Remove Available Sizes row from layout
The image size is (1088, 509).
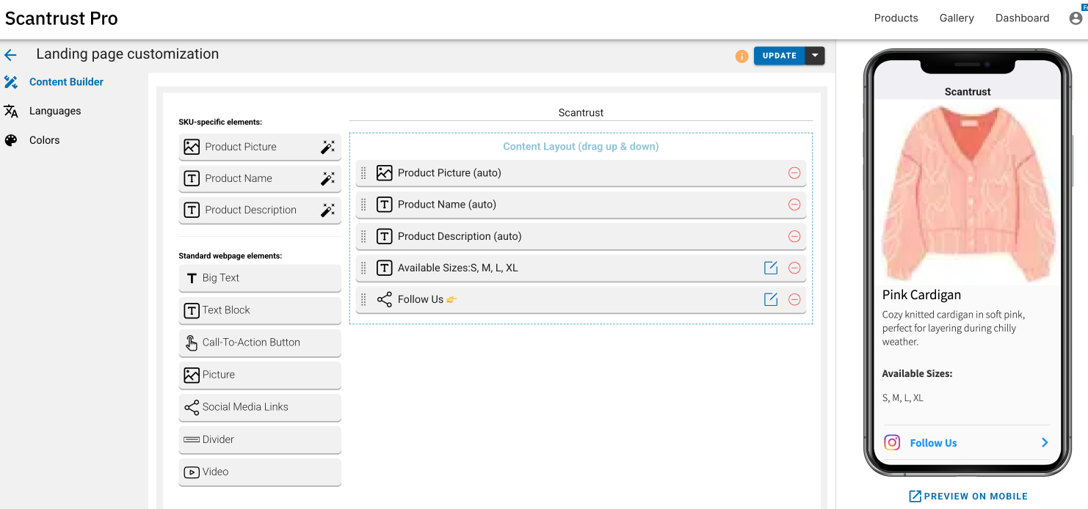pos(794,268)
